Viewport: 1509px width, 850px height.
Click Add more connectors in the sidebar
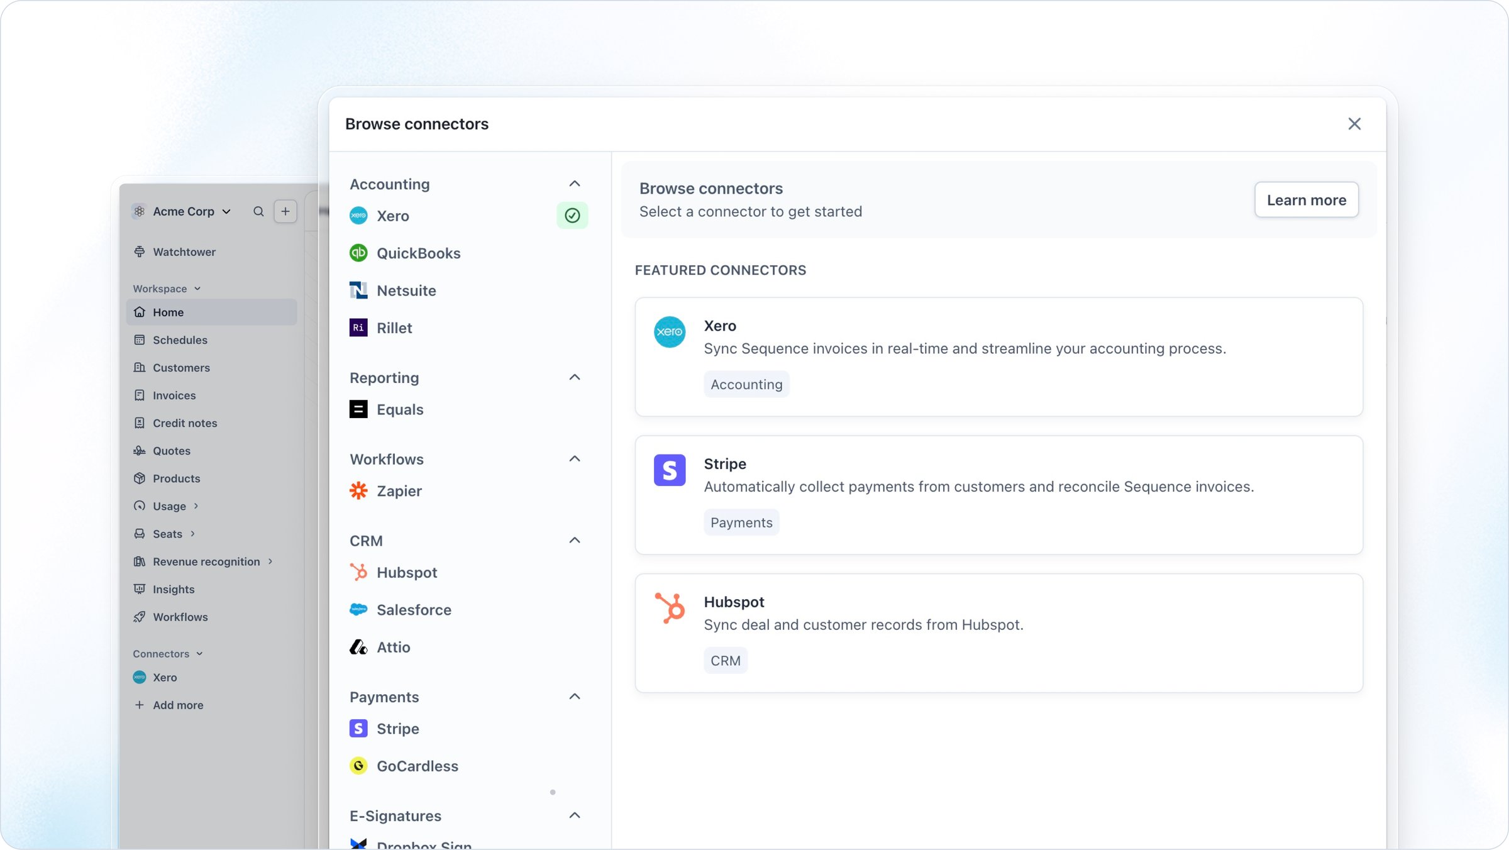(x=211, y=705)
